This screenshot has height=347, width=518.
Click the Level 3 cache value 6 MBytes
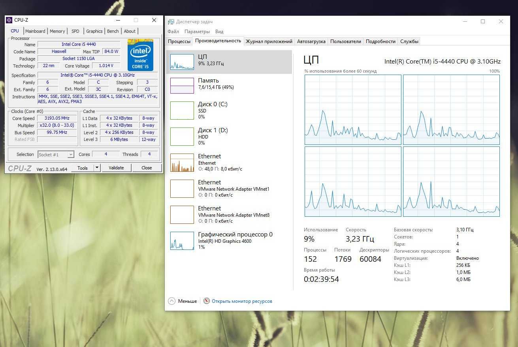[119, 139]
